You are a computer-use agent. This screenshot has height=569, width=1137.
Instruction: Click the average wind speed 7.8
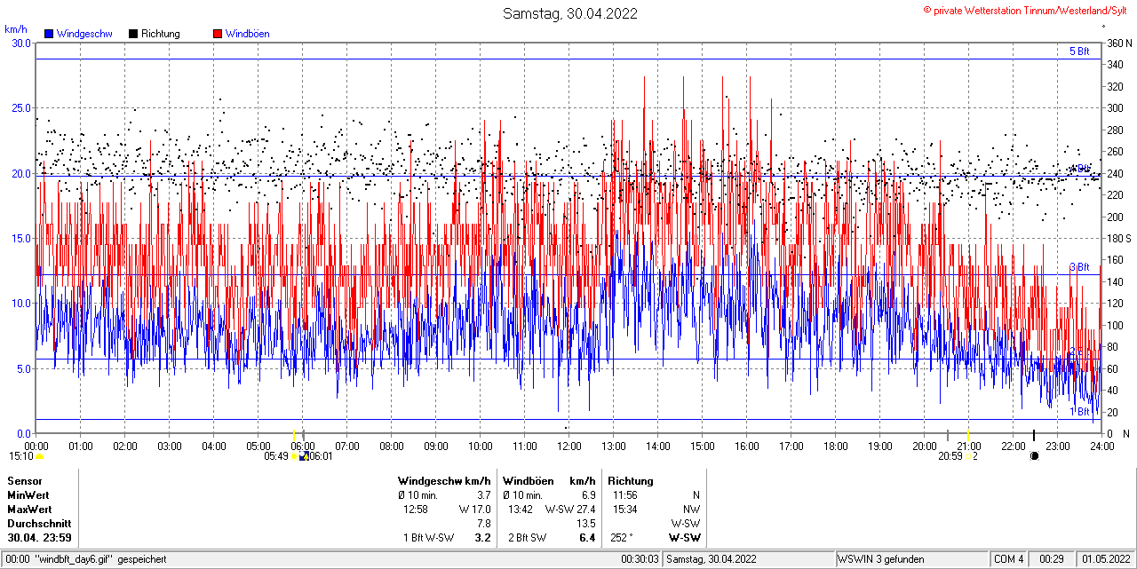[x=484, y=523]
